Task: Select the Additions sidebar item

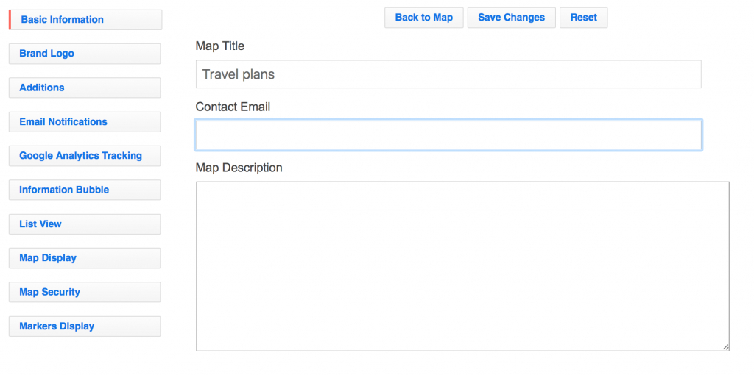Action: tap(85, 87)
